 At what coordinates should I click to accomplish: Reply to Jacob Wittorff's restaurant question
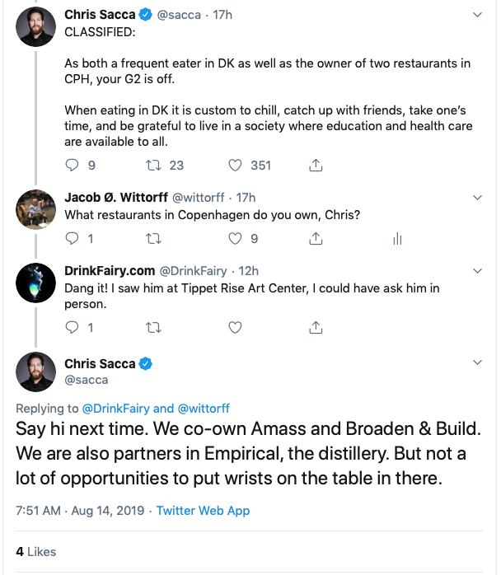pos(72,239)
